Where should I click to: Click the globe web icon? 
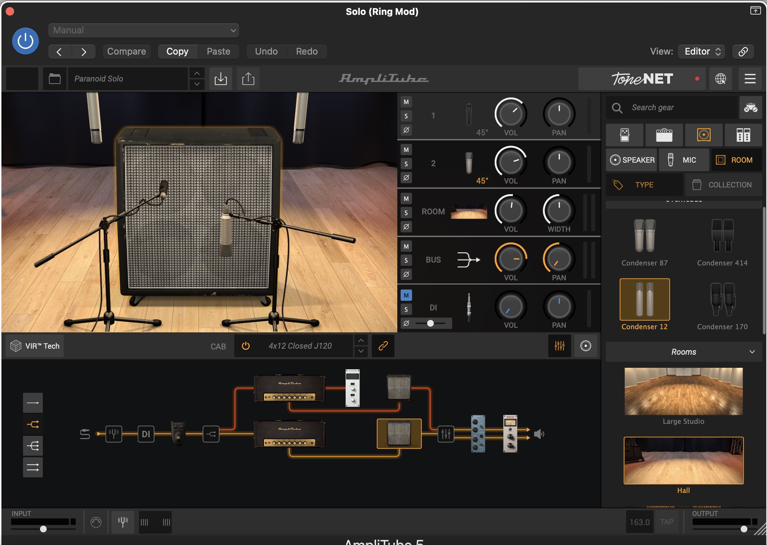[721, 79]
